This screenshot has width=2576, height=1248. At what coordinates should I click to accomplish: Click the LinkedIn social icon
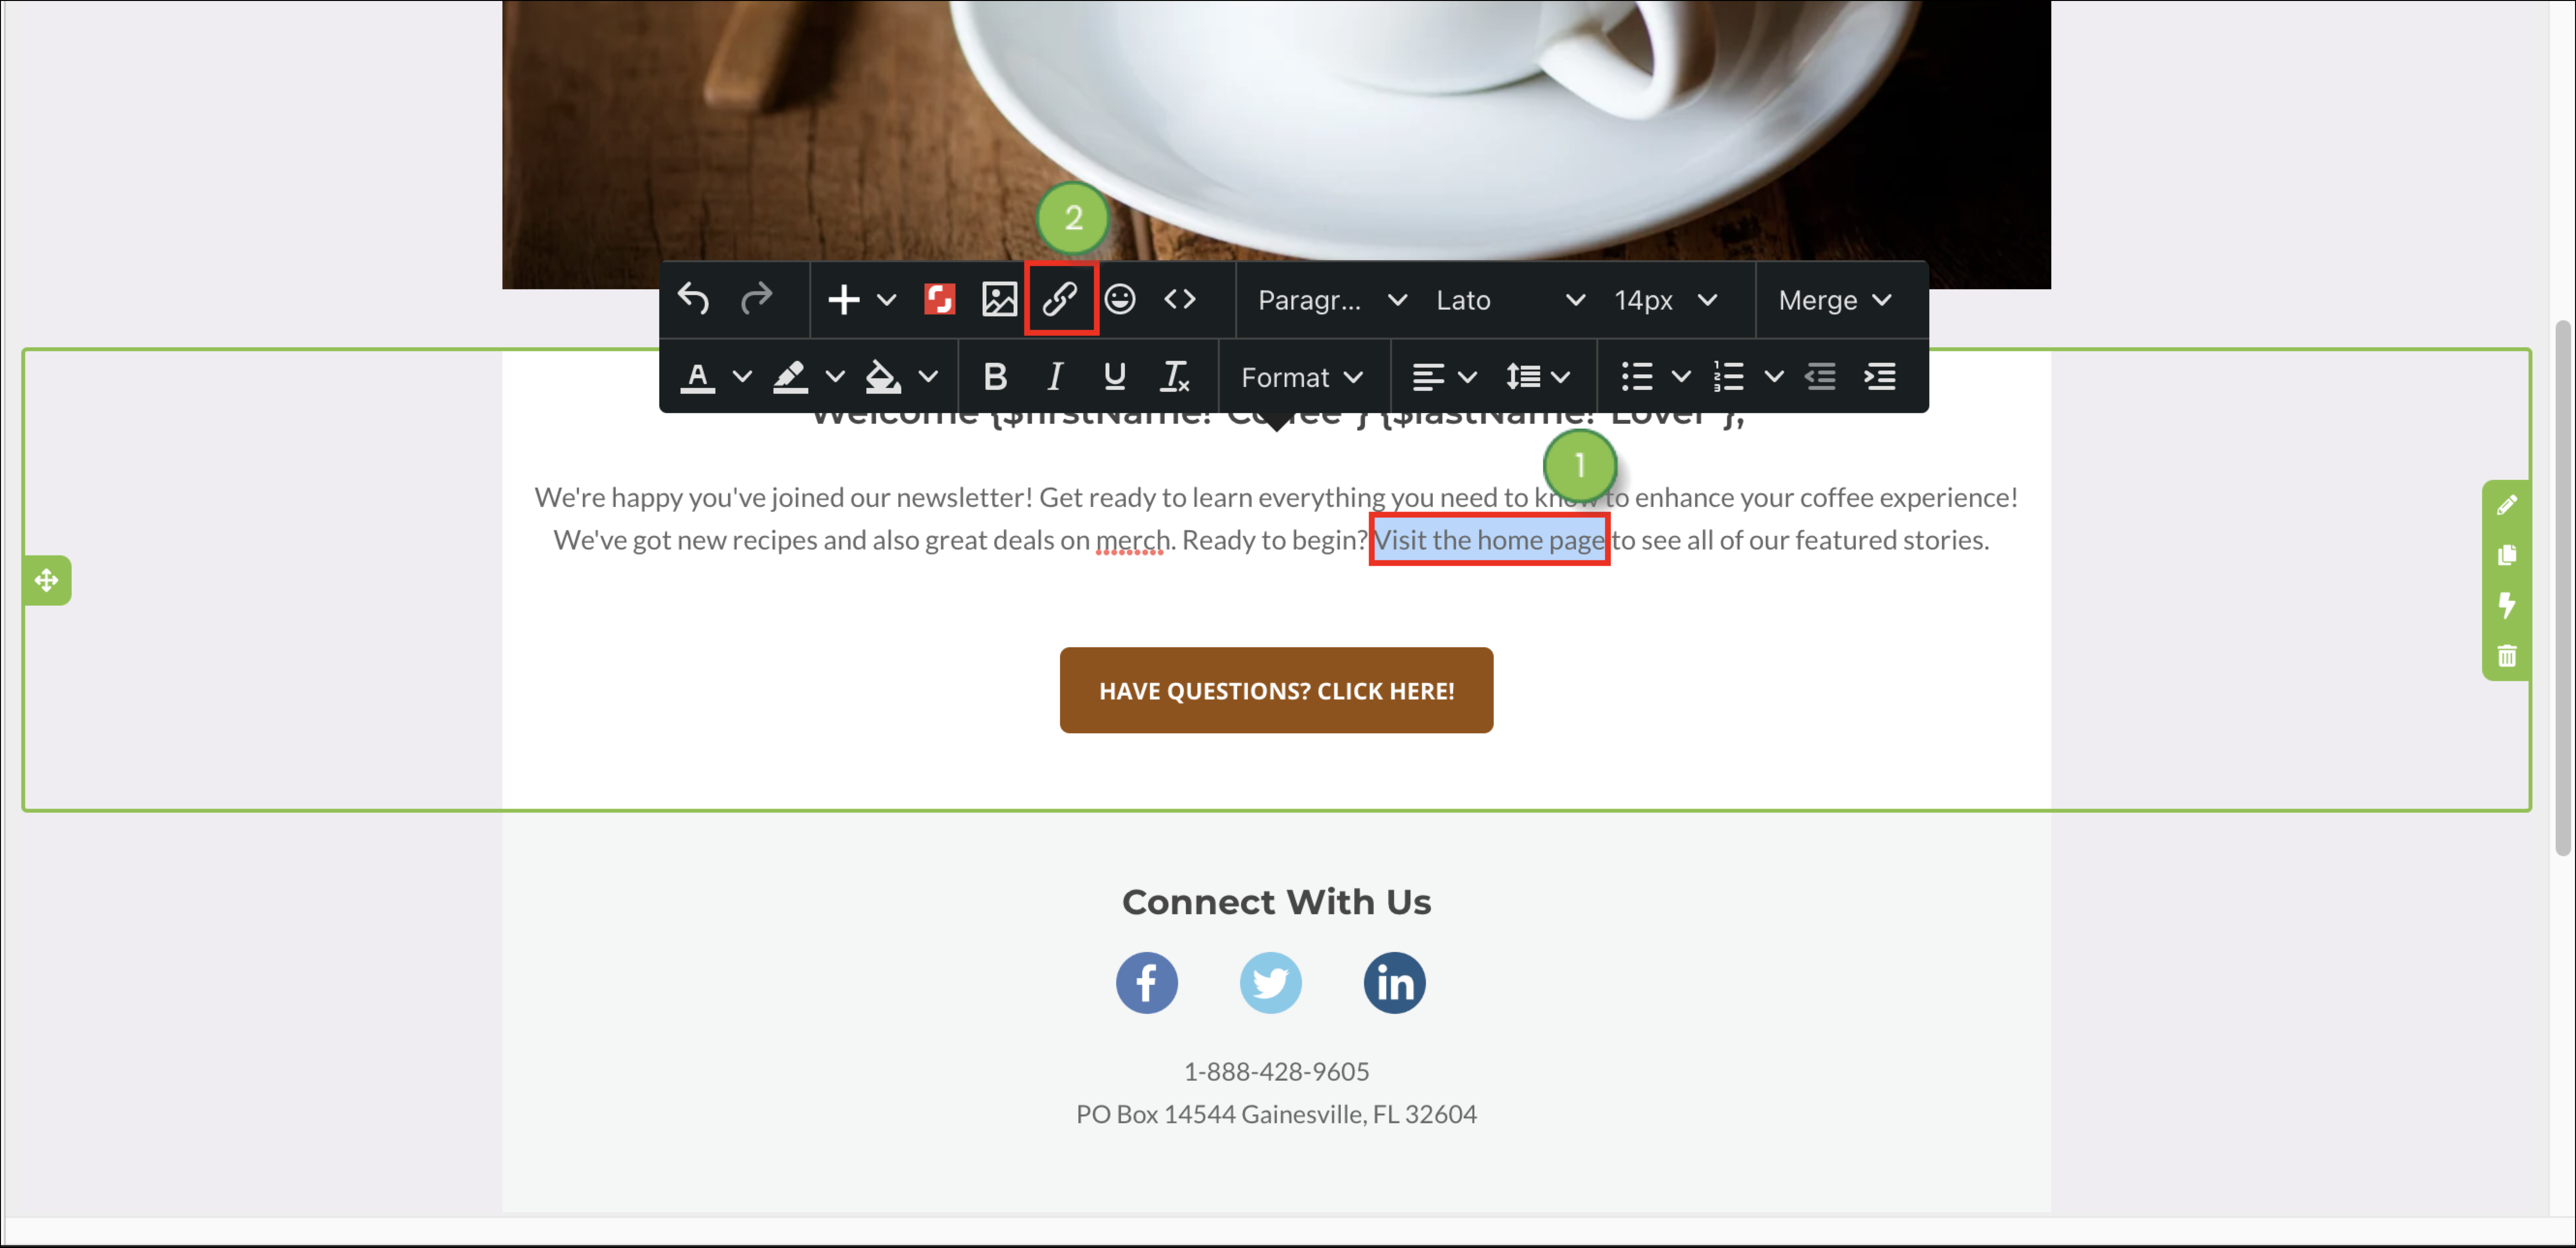(x=1395, y=983)
